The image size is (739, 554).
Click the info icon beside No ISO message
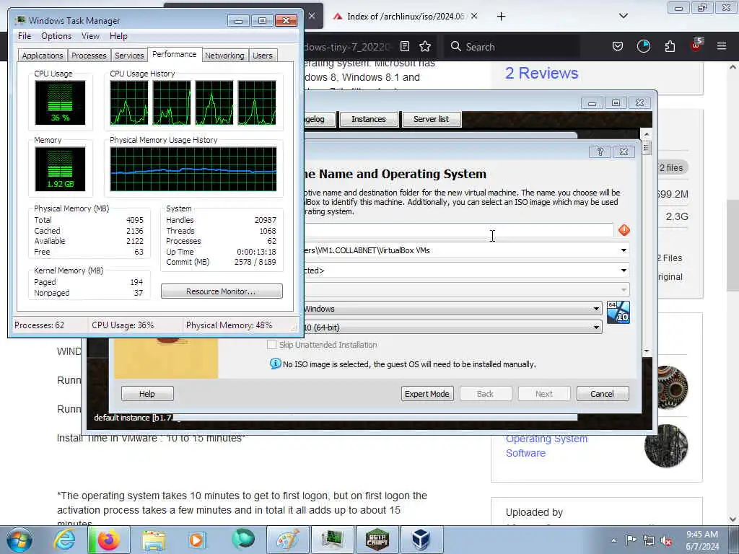point(275,364)
